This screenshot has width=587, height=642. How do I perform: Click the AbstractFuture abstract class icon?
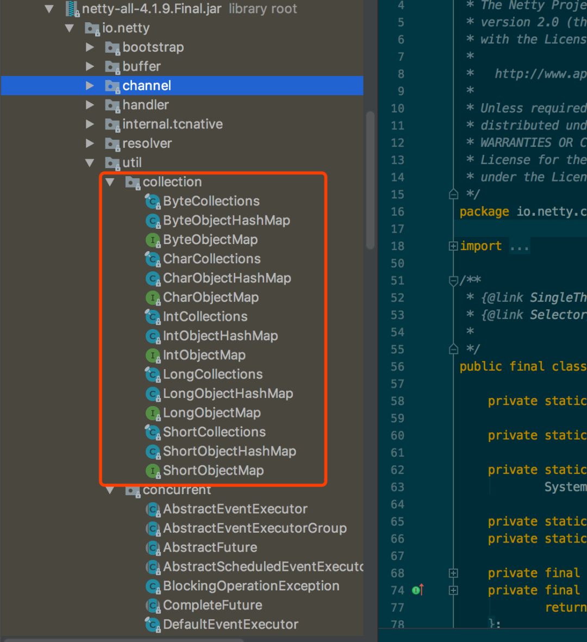[153, 548]
